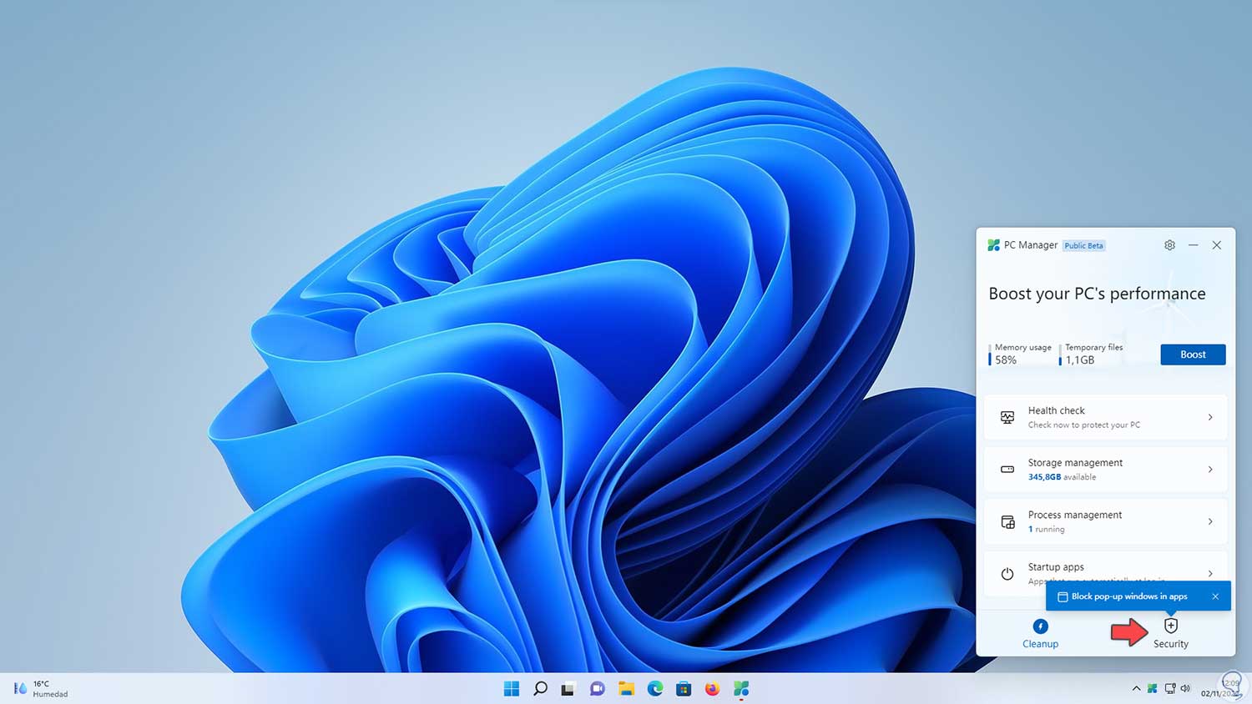Open Microsoft Store from the taskbar
The height and width of the screenshot is (704, 1252).
pyautogui.click(x=684, y=689)
